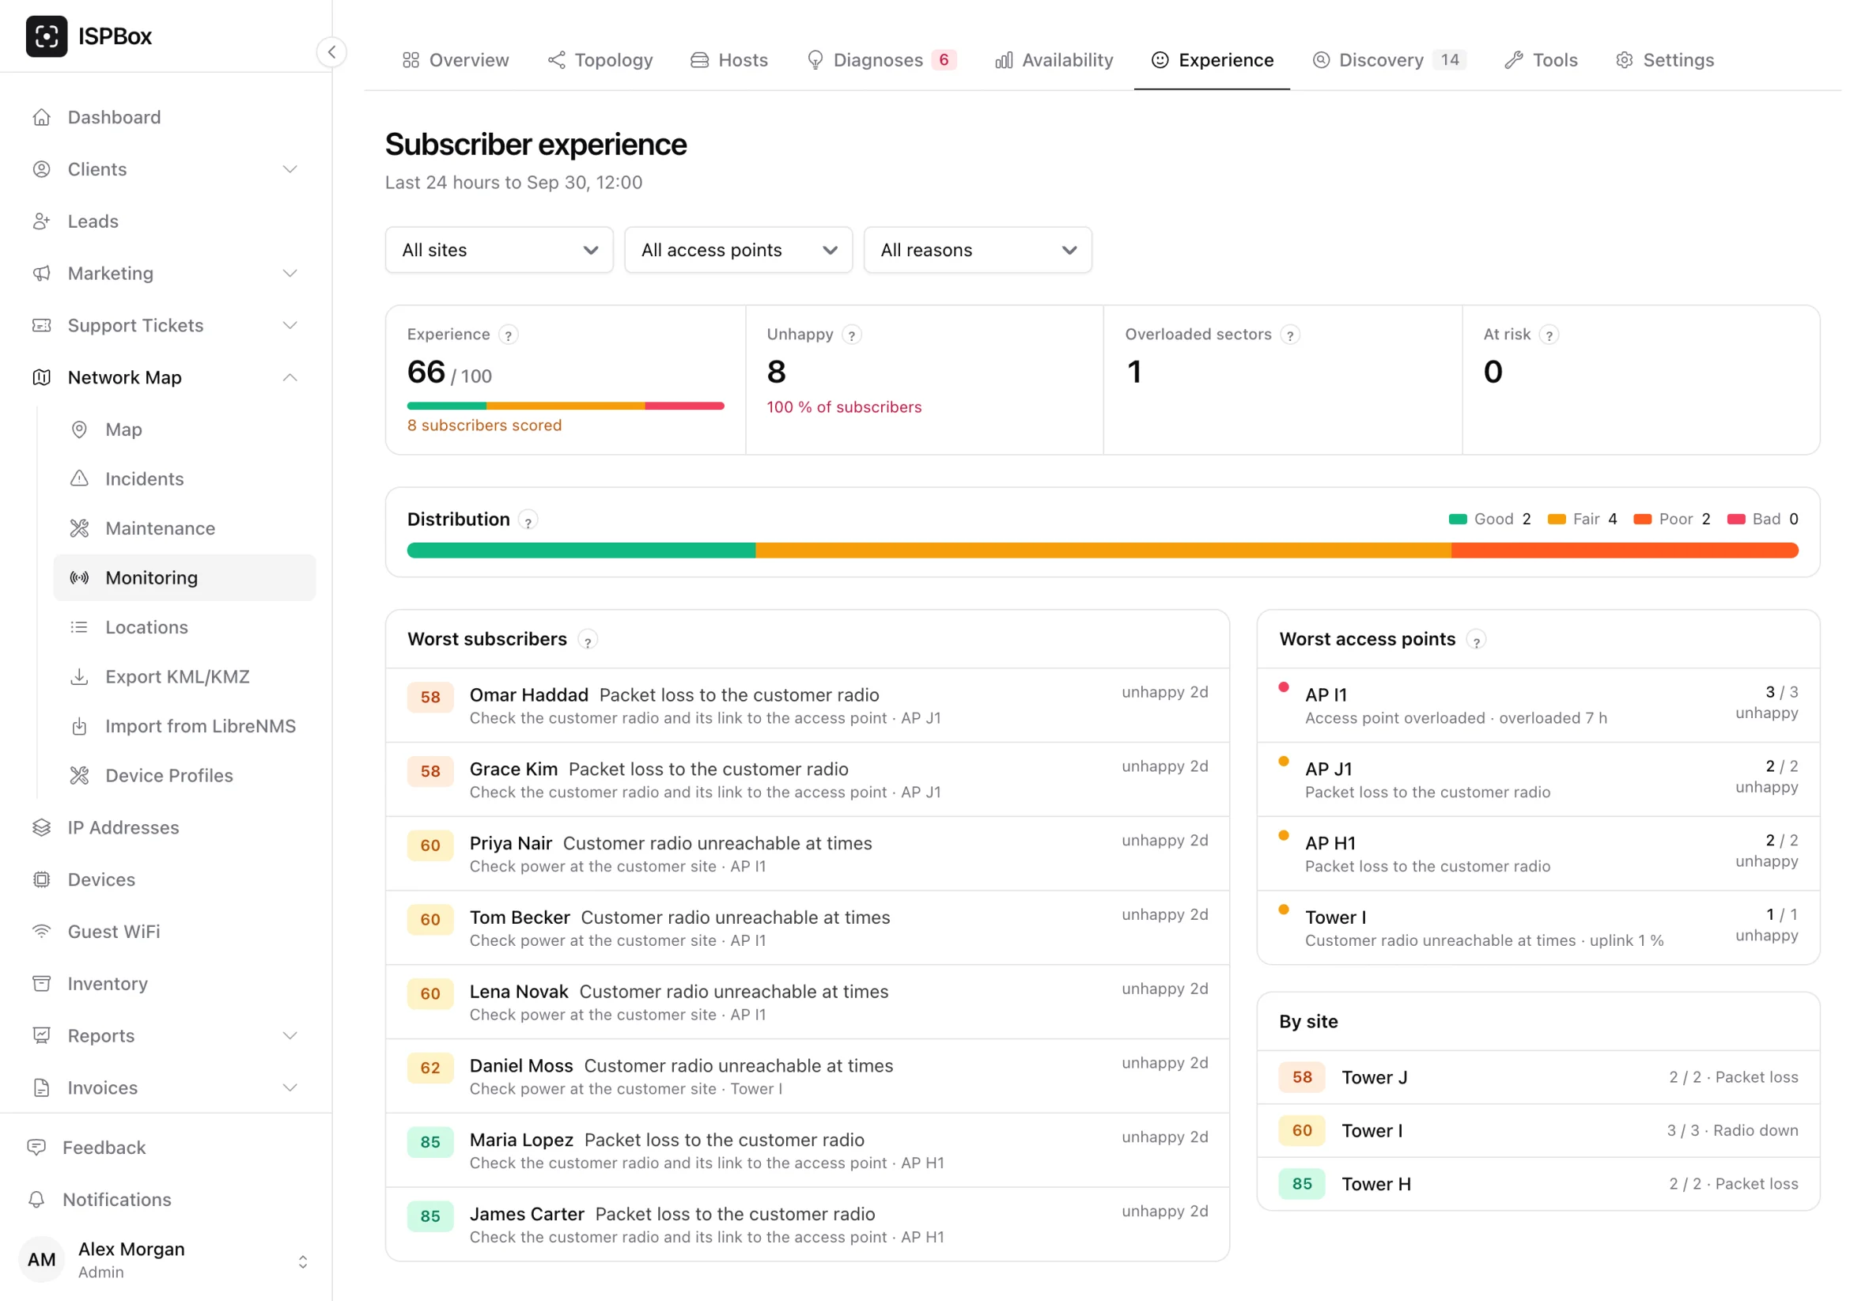Image resolution: width=1873 pixels, height=1301 pixels.
Task: Open Priya Nair subscriber row
Action: pyautogui.click(x=807, y=854)
